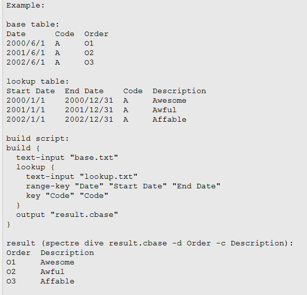Image resolution: width=307 pixels, height=295 pixels.
Task: Click the "lookup table:" label
Action: tap(37, 81)
